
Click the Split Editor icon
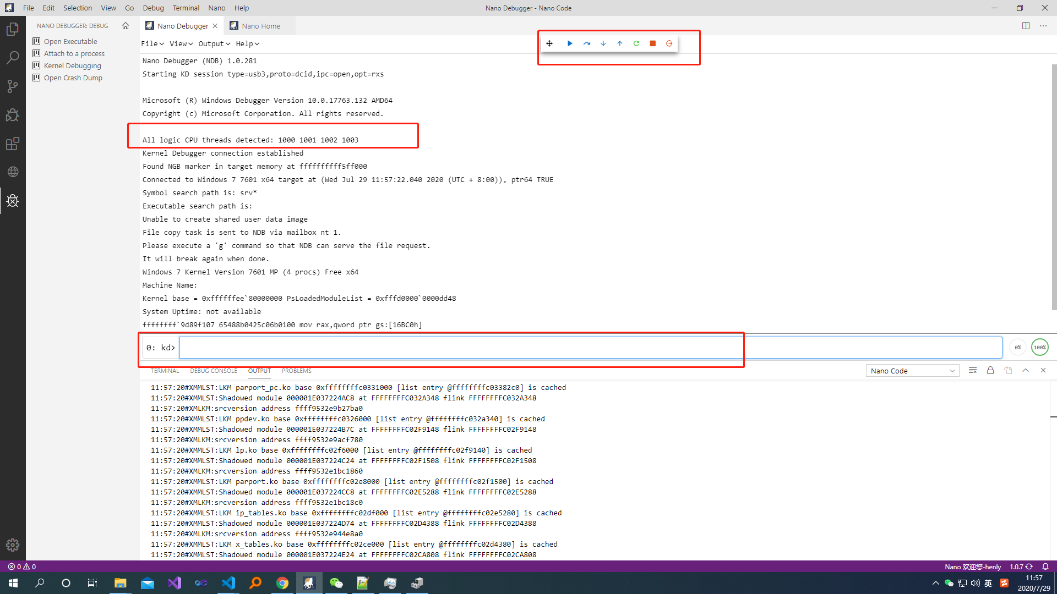(1026, 26)
